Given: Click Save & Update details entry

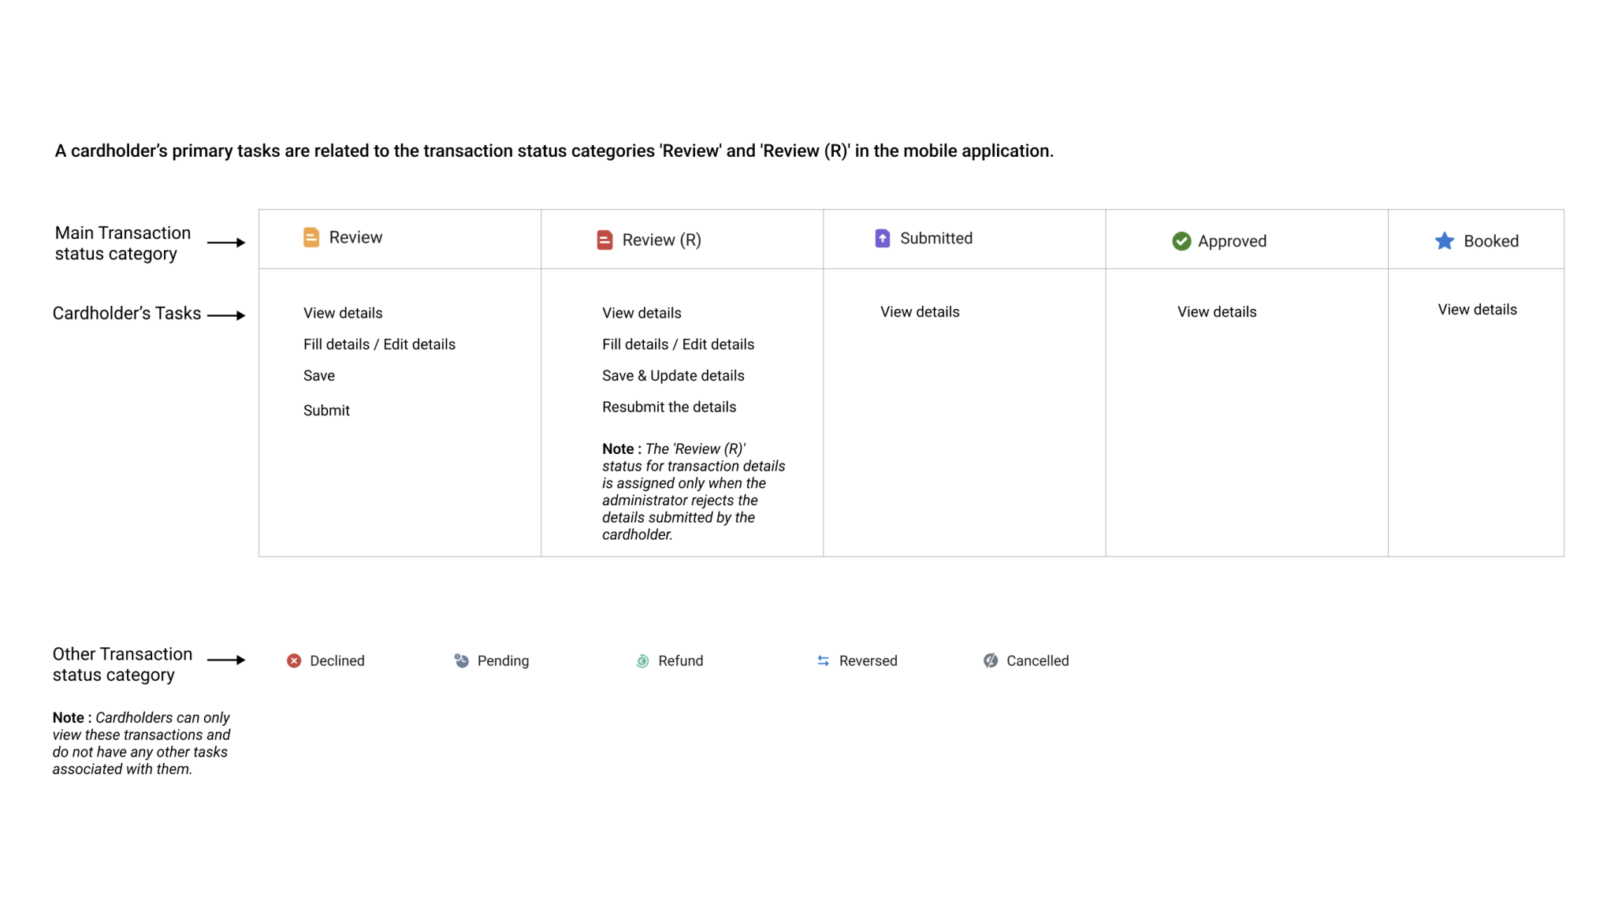Looking at the screenshot, I should click(672, 376).
